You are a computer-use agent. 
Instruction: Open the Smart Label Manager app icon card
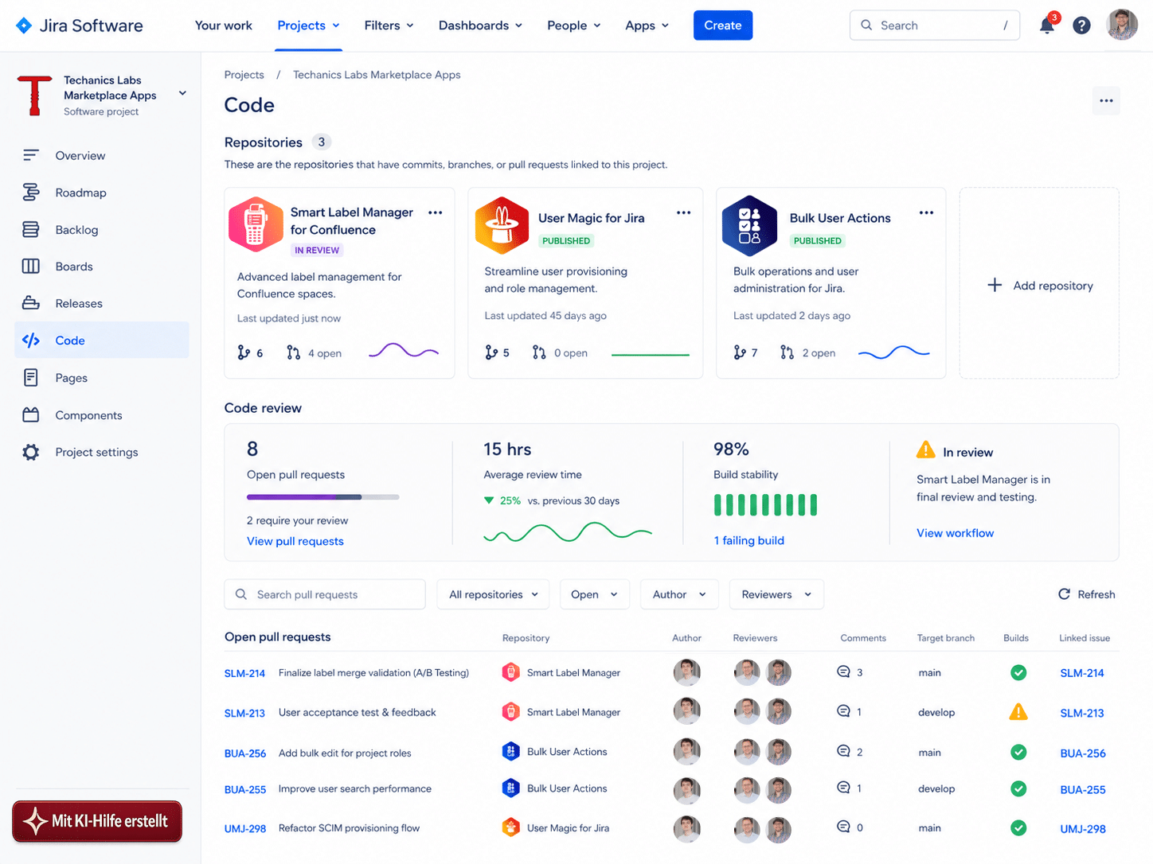click(x=256, y=224)
